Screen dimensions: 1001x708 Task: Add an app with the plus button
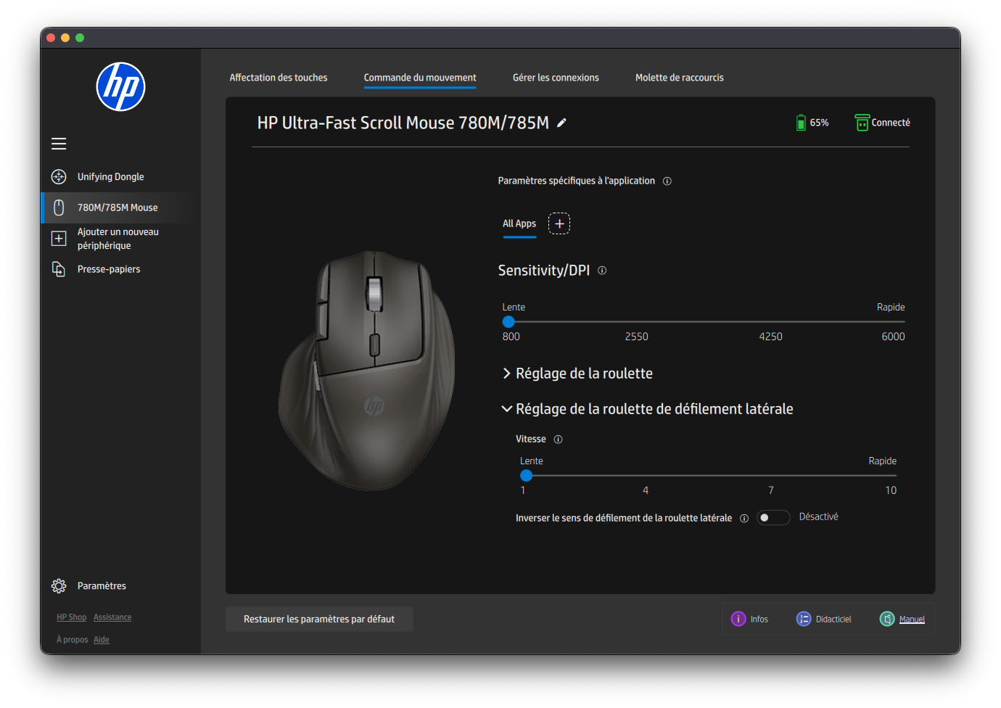[559, 223]
